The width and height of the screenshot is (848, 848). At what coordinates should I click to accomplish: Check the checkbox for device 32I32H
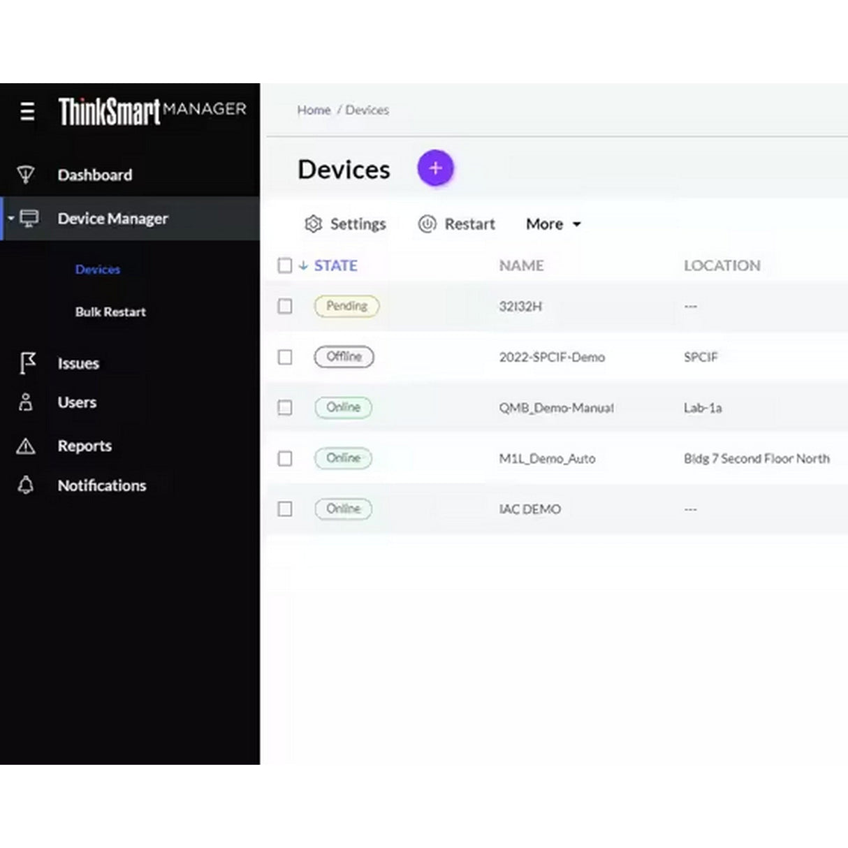point(285,306)
